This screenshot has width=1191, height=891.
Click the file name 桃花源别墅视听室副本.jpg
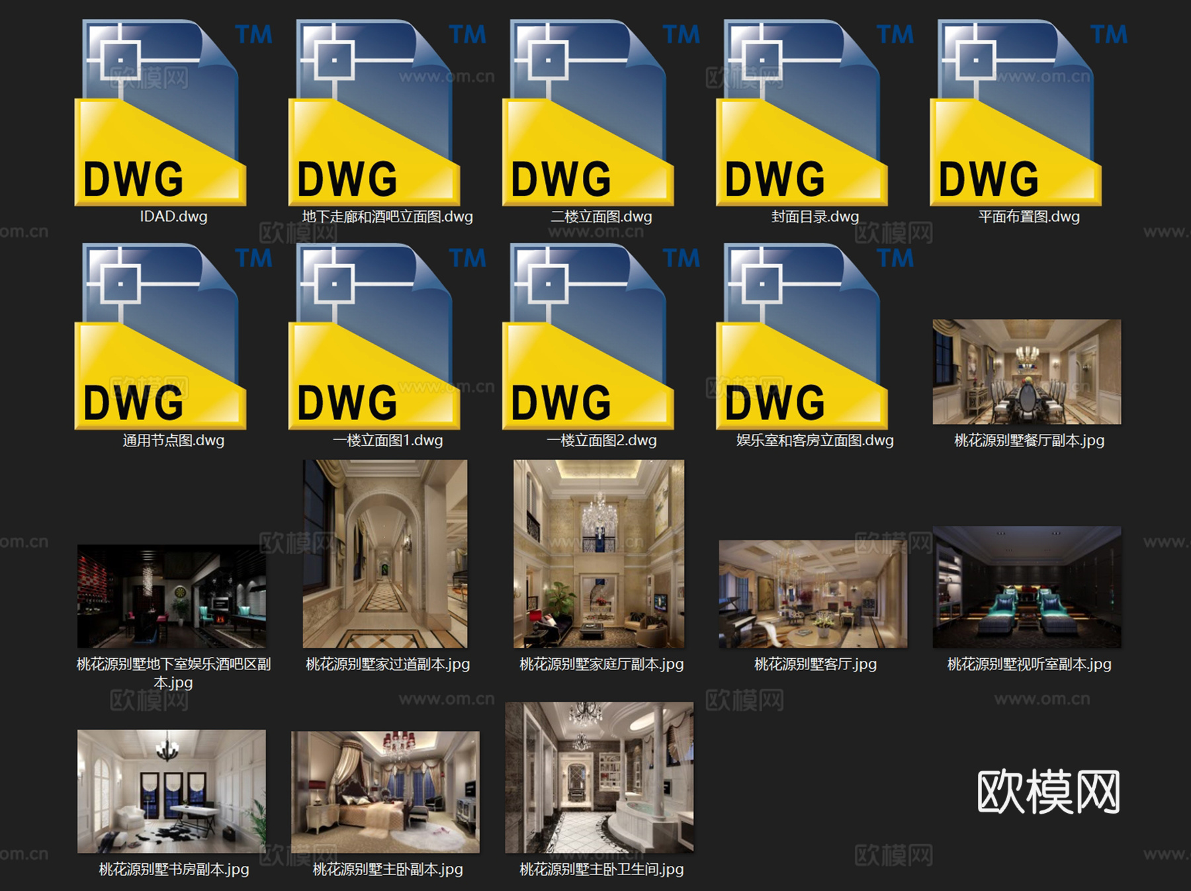(x=1029, y=663)
